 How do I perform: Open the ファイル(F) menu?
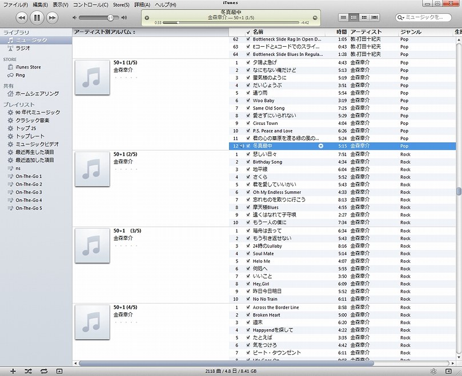[15, 5]
